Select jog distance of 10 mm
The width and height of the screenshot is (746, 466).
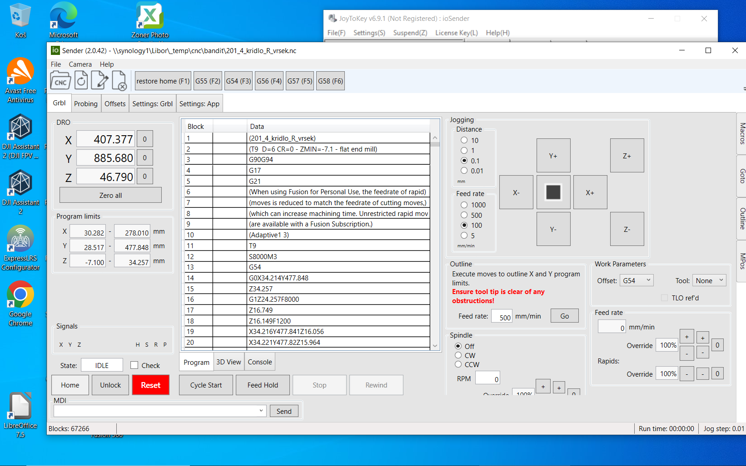[x=464, y=140]
